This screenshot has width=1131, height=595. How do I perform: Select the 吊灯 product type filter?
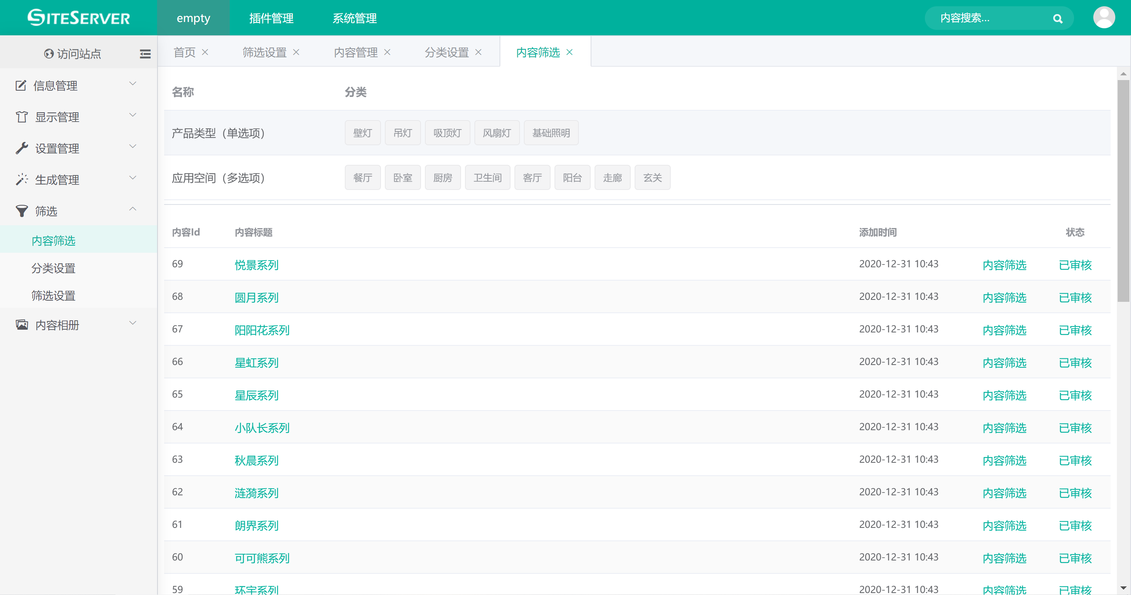(402, 133)
